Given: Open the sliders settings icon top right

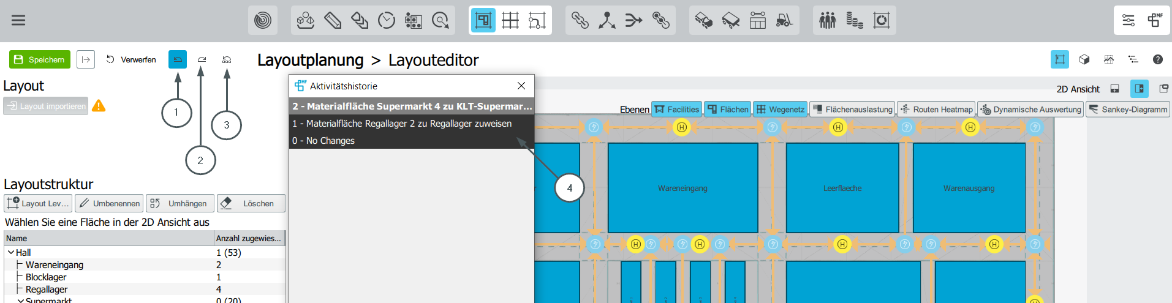Looking at the screenshot, I should [1129, 20].
